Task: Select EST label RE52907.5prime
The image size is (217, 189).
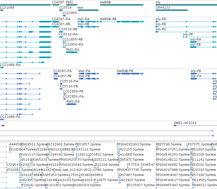Action: pos(203,150)
